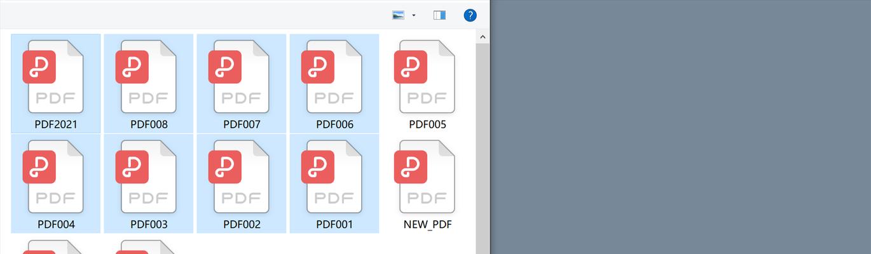Click the PDF001 file name label

coord(334,224)
